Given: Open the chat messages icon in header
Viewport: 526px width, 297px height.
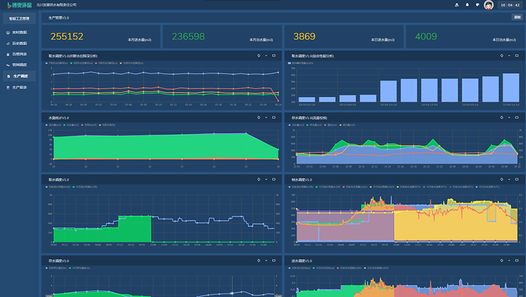Looking at the screenshot, I should pos(478,5).
